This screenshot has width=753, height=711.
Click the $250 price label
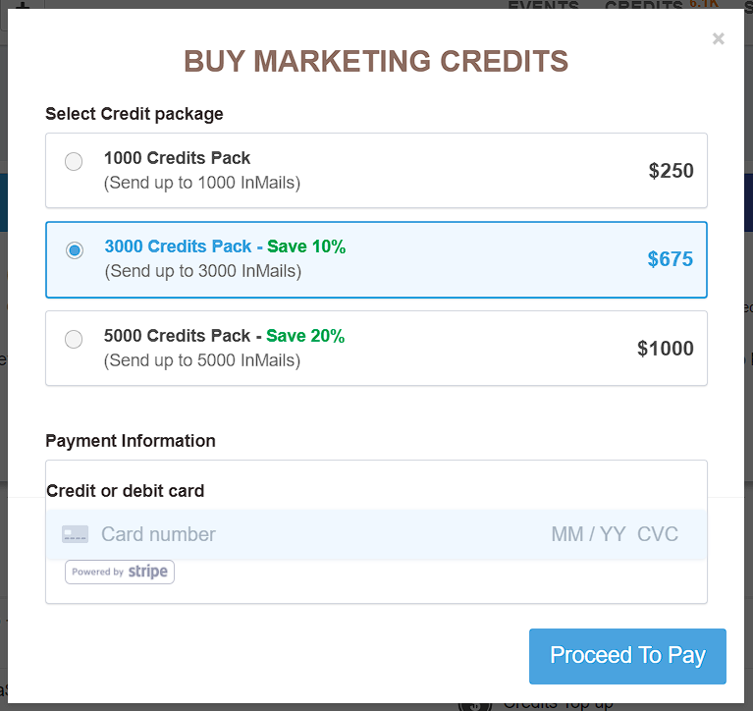point(671,171)
